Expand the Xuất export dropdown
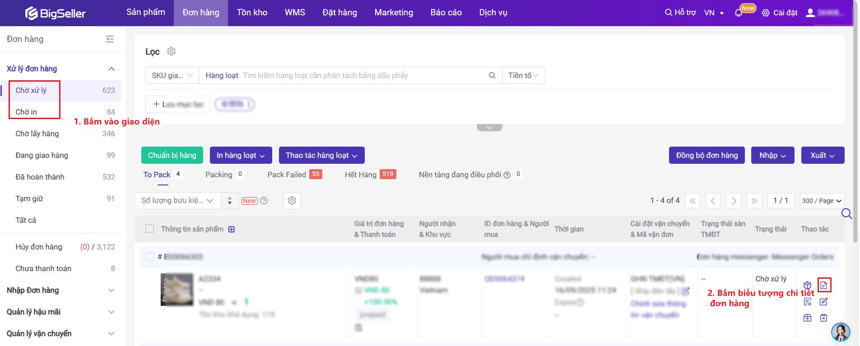The width and height of the screenshot is (860, 346). tap(823, 155)
